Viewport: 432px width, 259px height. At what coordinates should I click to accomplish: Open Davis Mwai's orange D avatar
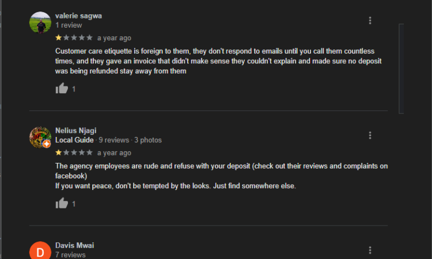point(40,250)
